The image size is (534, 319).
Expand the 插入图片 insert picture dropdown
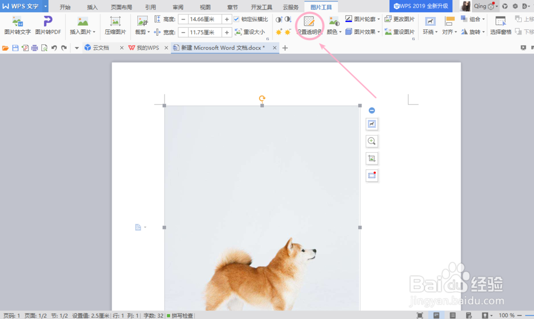[x=94, y=32]
